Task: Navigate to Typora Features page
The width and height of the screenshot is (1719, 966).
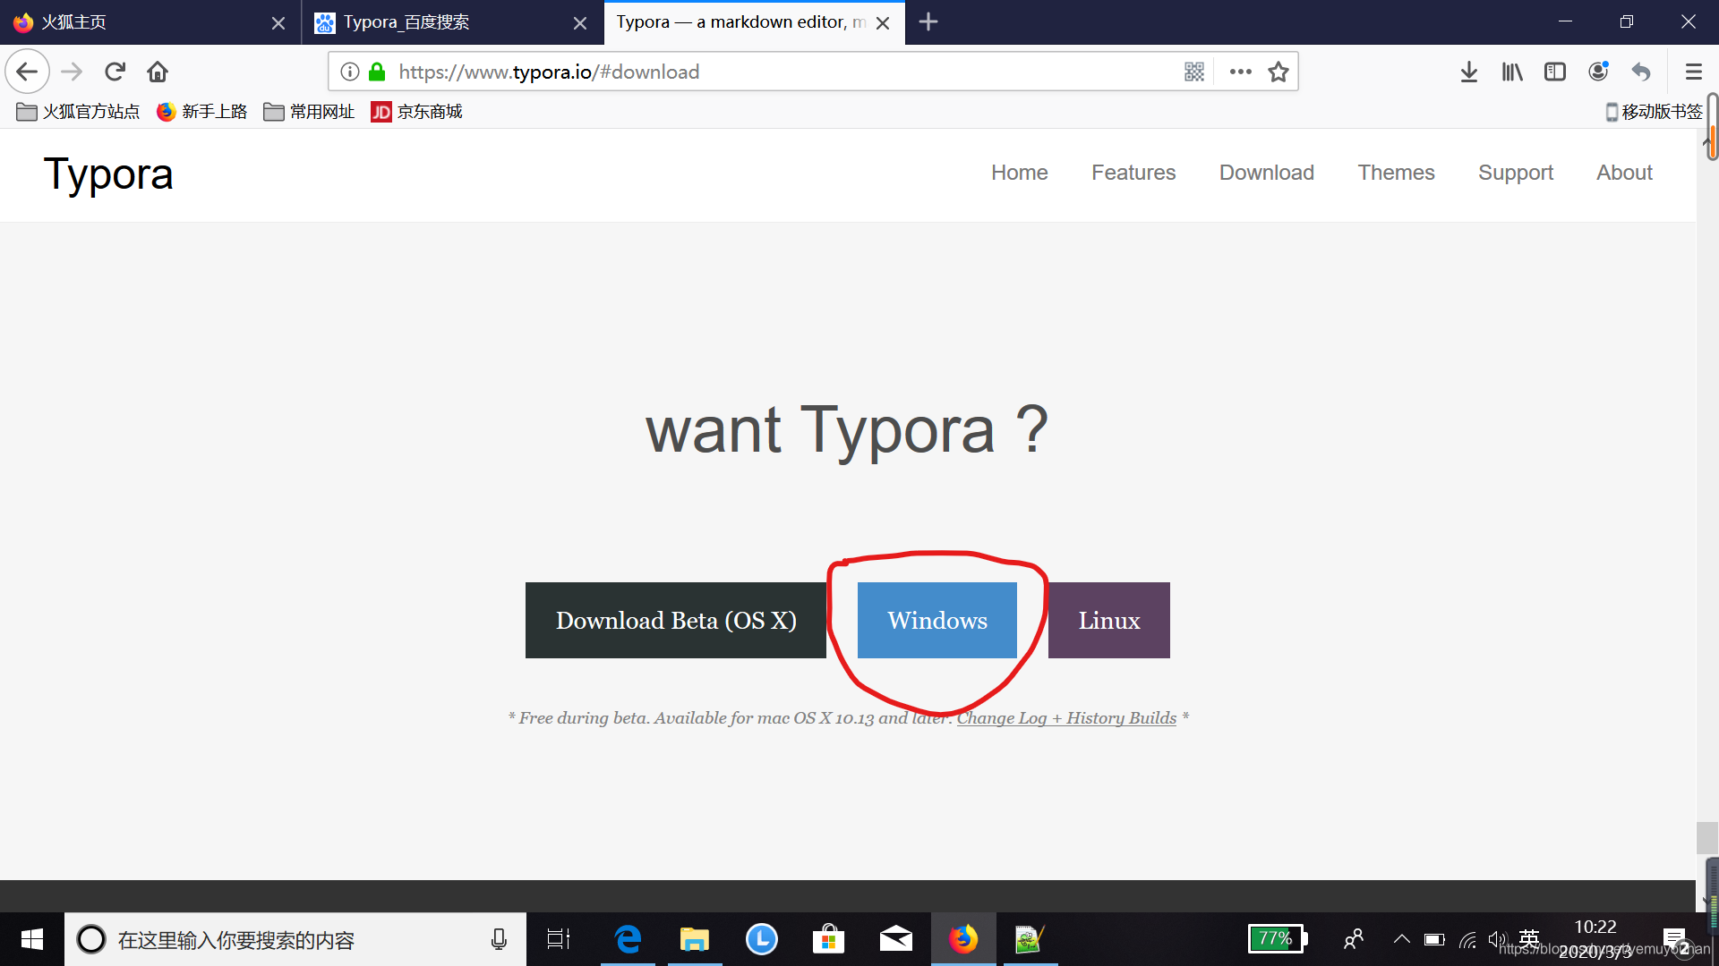Action: click(x=1133, y=173)
